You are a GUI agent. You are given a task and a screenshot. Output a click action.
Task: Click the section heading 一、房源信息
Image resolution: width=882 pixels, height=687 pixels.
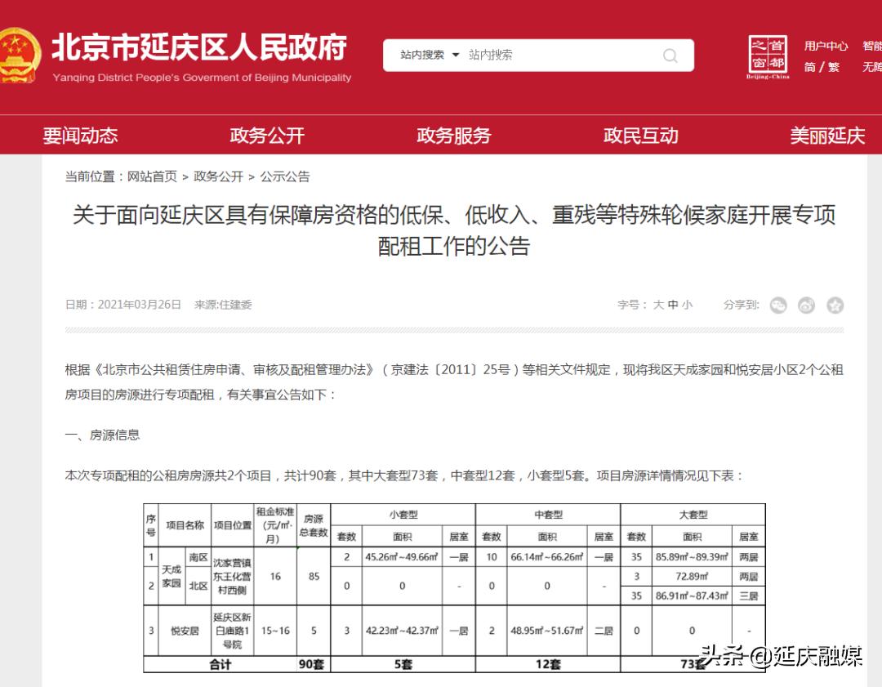[x=102, y=435]
